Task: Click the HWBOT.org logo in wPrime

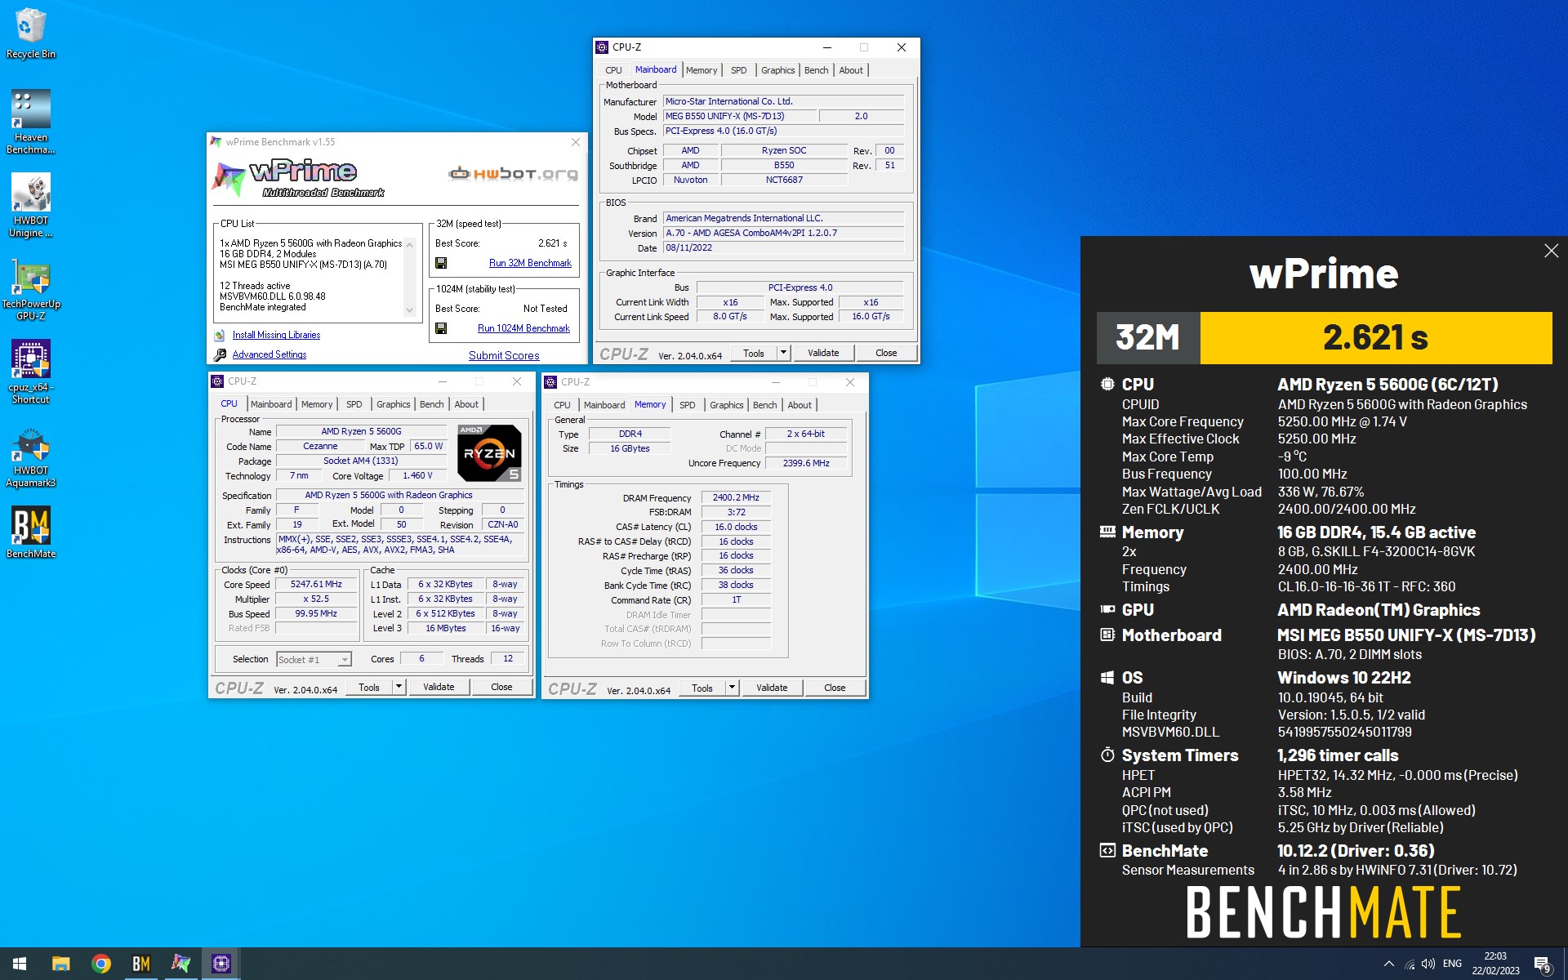Action: coord(514,173)
